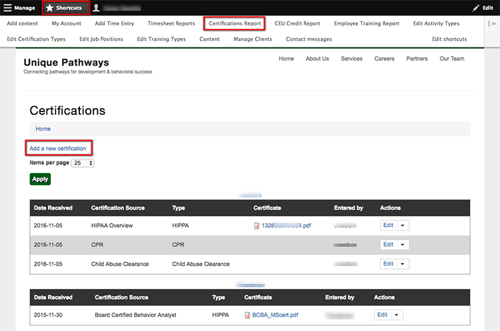Click the green Apply button
Screen dimensions: 500x331
click(x=40, y=179)
